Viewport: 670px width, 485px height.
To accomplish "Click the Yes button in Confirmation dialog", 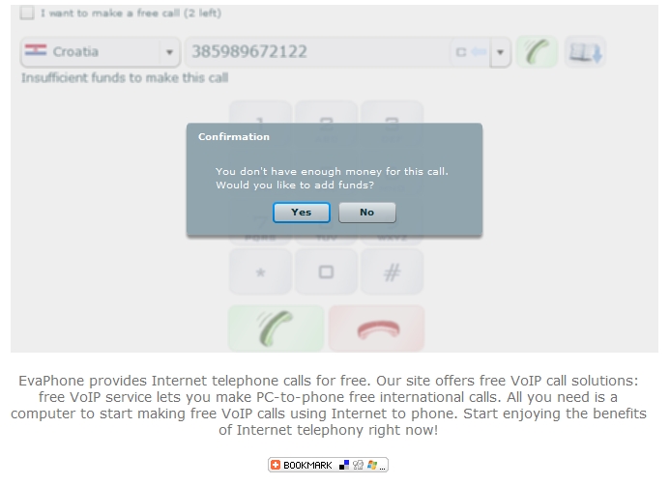I will pyautogui.click(x=302, y=213).
